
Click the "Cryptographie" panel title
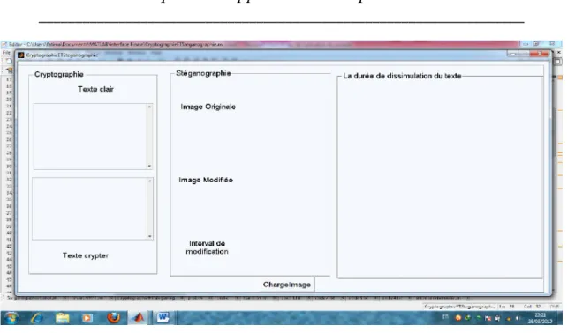tap(59, 74)
